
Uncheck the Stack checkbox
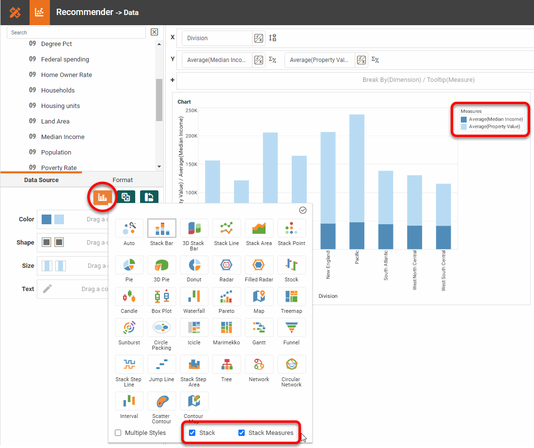(192, 433)
